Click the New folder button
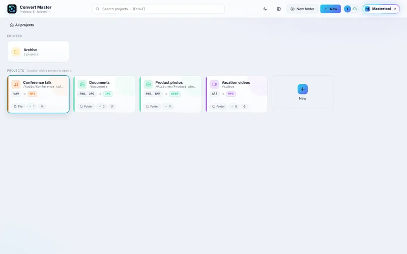Screen dimensions: 407x254 (x=302, y=9)
